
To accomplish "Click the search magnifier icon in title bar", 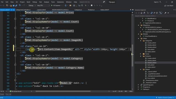I will [x=104, y=2].
